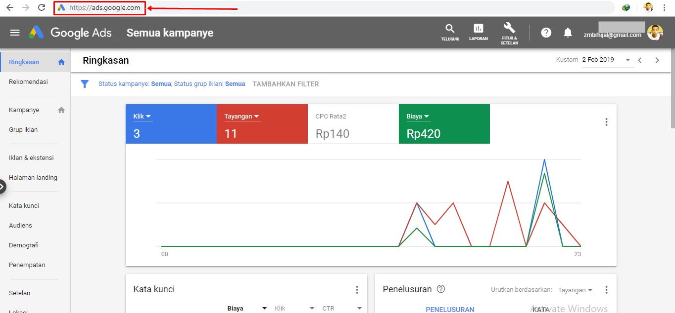Click the Semua kampanye header title
This screenshot has width=675, height=313.
[x=170, y=33]
